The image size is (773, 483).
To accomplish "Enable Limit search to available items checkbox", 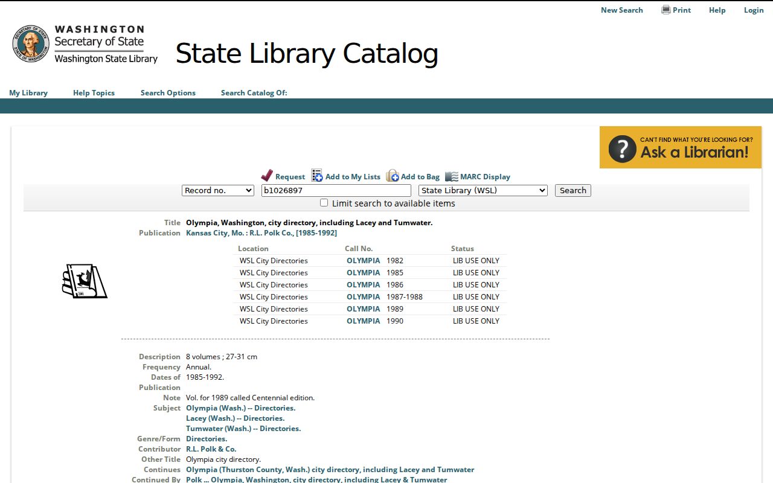I will click(x=324, y=203).
